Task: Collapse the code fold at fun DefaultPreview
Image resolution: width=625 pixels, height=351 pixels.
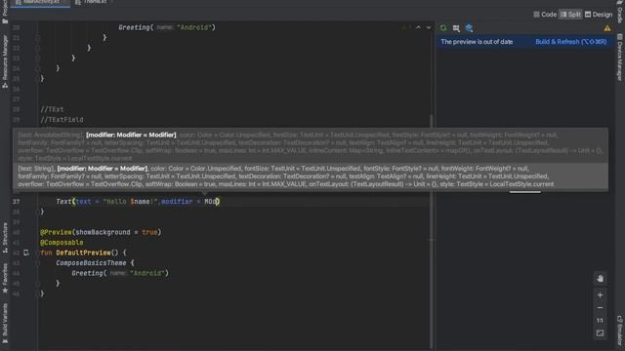Action: pyautogui.click(x=37, y=253)
